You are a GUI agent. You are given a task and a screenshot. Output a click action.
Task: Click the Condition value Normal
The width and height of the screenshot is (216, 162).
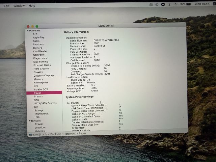pyautogui.click(x=91, y=82)
